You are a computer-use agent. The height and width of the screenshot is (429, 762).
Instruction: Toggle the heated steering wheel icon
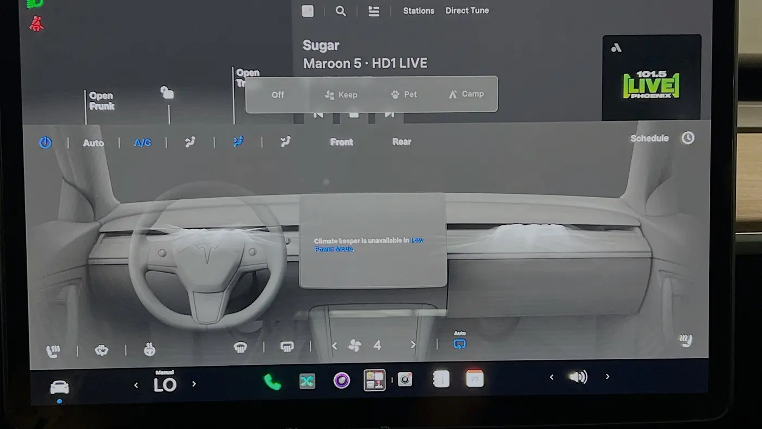click(x=149, y=349)
